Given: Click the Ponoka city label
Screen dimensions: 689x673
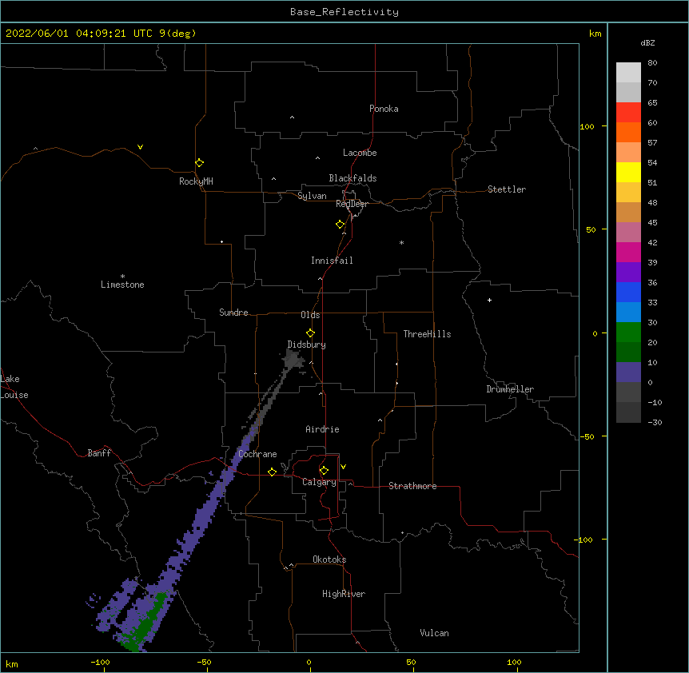Looking at the screenshot, I should 384,109.
